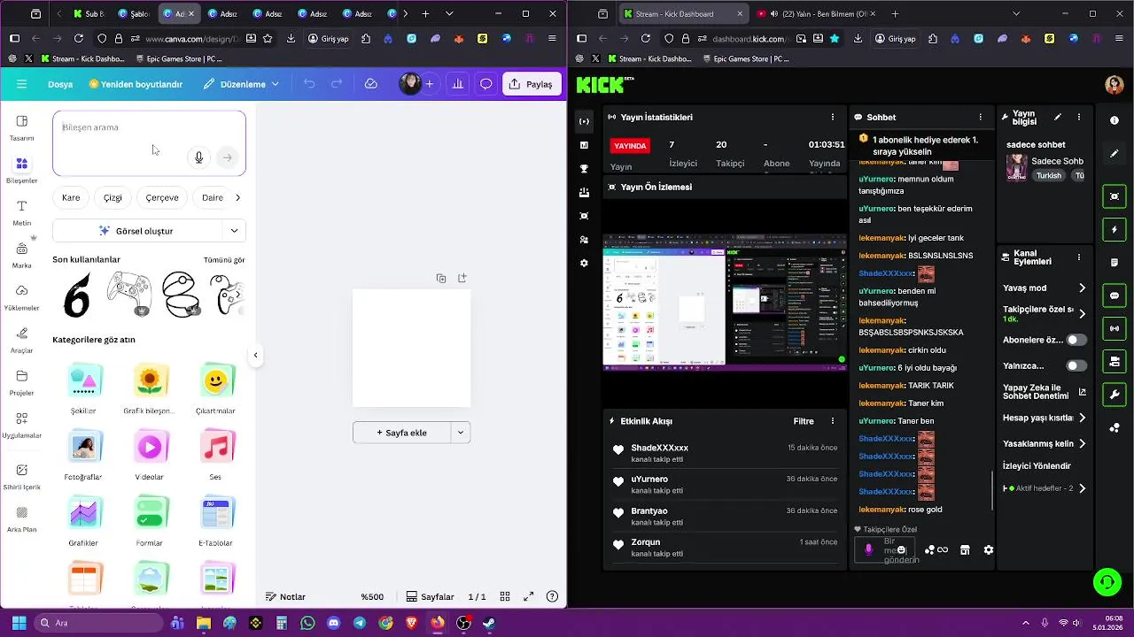This screenshot has width=1134, height=637.
Task: Expand Yavaş mod settings
Action: click(1082, 288)
